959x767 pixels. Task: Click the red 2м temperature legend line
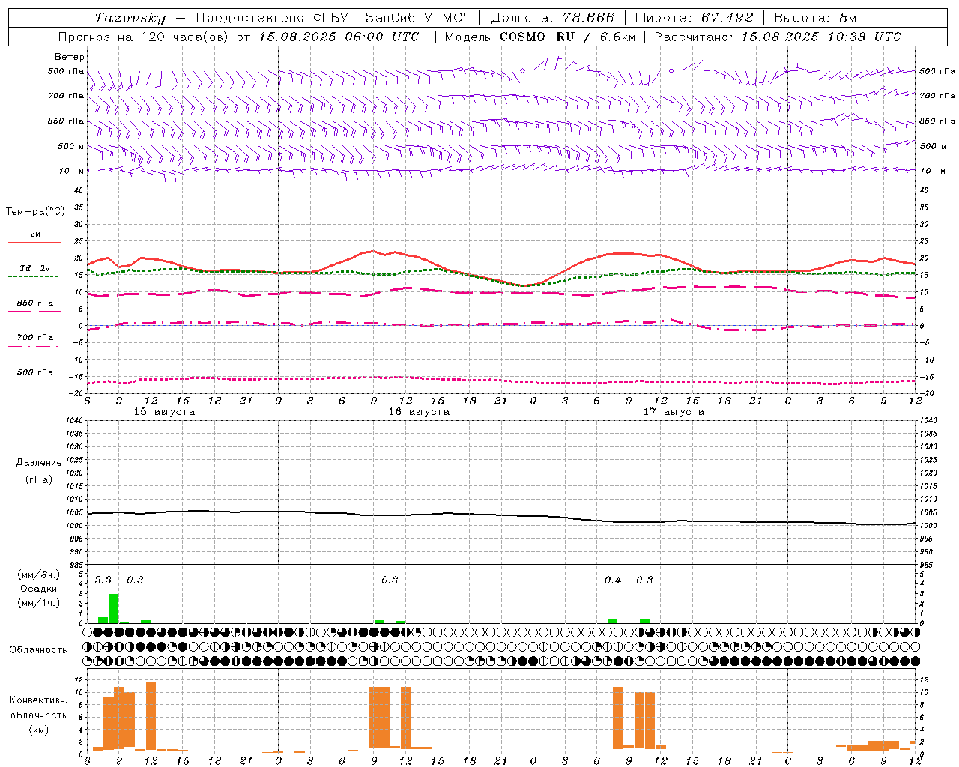[x=34, y=242]
